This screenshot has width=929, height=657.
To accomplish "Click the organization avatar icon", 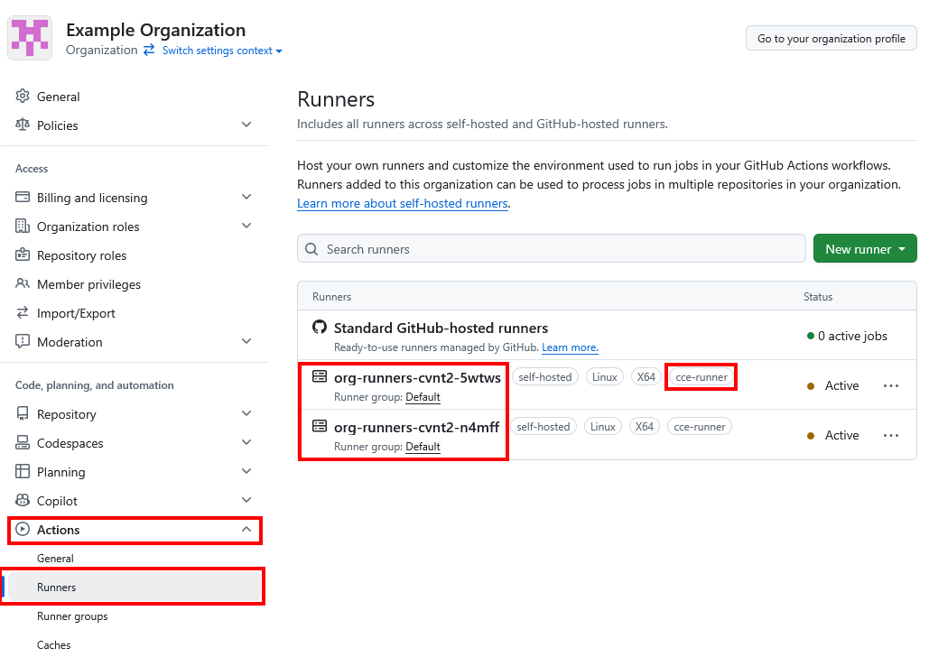I will [x=30, y=38].
